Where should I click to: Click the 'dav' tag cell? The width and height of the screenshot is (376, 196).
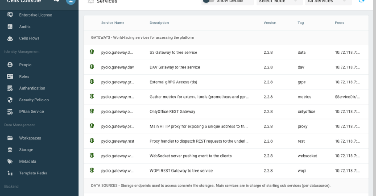pos(301,67)
